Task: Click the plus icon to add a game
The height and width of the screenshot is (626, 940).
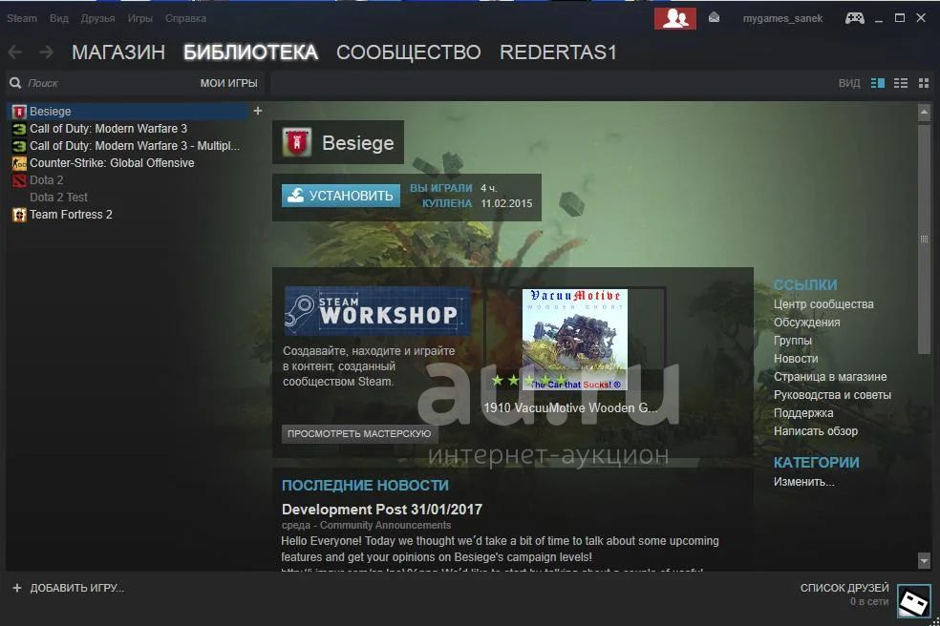Action: point(17,588)
